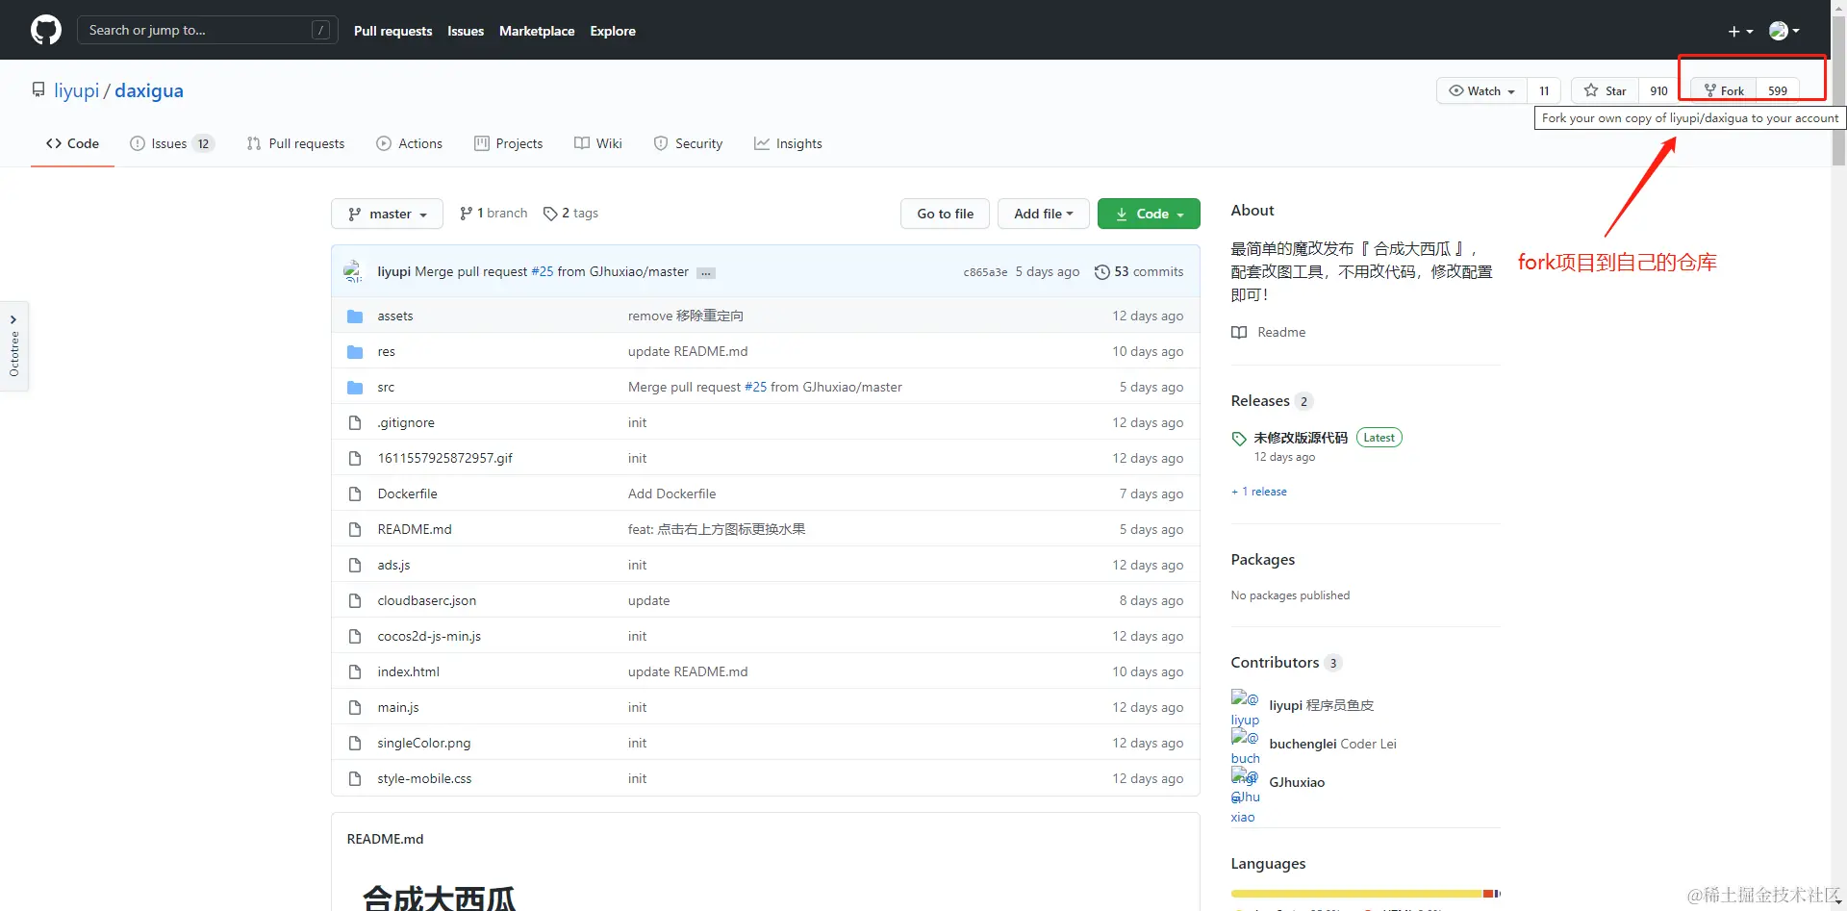The image size is (1847, 911).
Task: Open the assets folder
Action: 394,316
